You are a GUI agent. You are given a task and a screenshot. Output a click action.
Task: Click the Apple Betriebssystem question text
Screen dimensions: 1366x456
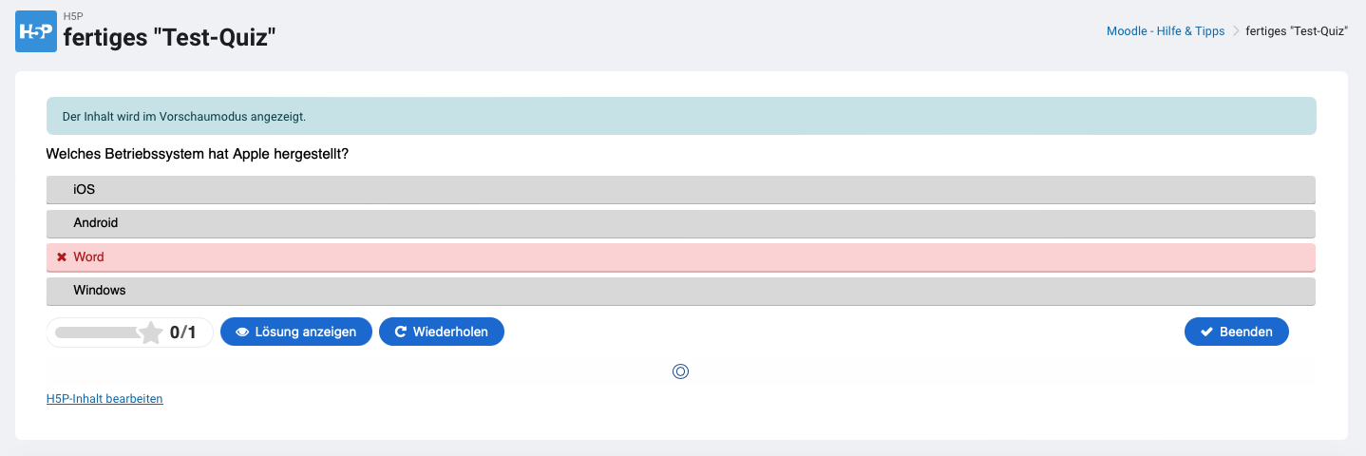[x=197, y=153]
